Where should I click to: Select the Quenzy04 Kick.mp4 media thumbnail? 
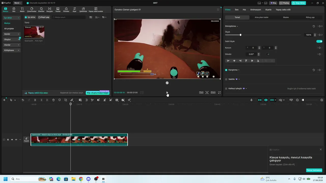pos(34,32)
